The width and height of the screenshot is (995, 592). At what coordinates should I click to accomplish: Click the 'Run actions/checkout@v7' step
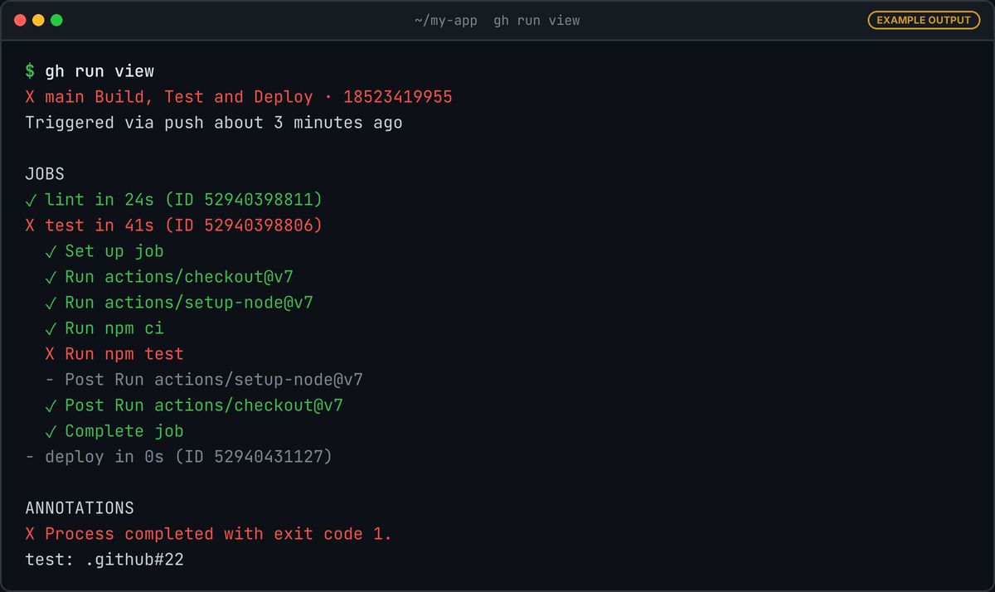tap(169, 277)
